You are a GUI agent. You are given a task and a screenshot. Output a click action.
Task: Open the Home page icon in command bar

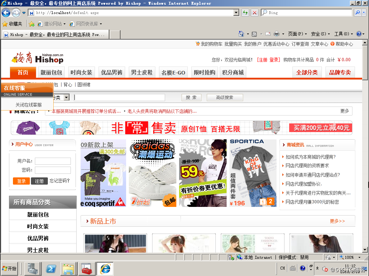241,34
